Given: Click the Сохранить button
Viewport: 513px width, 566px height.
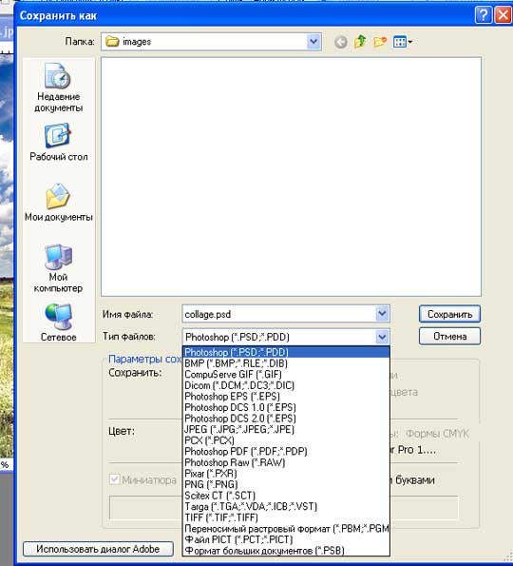Looking at the screenshot, I should point(449,315).
